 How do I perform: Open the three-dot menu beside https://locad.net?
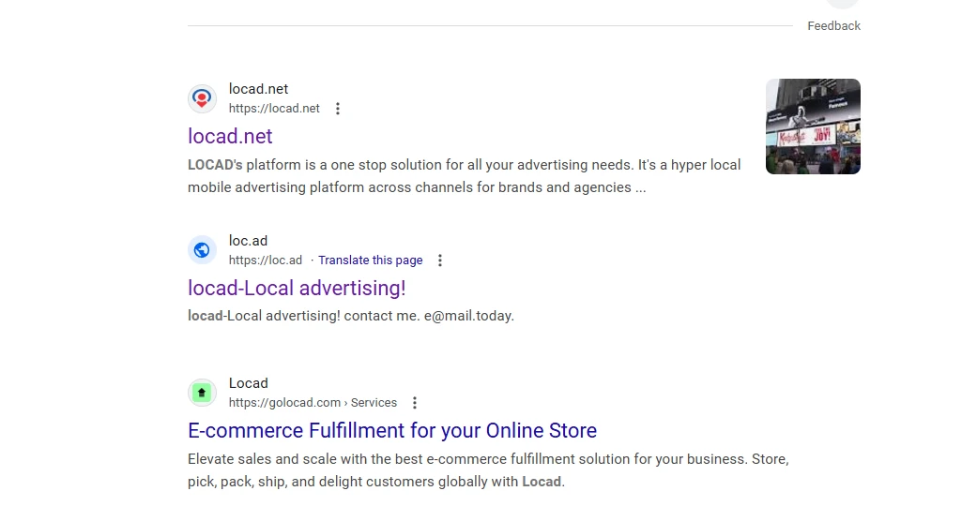(x=338, y=109)
